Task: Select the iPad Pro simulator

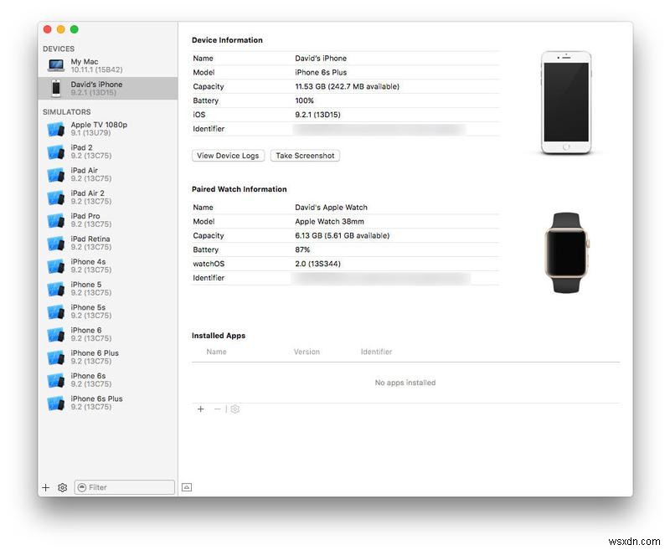Action: click(x=56, y=220)
